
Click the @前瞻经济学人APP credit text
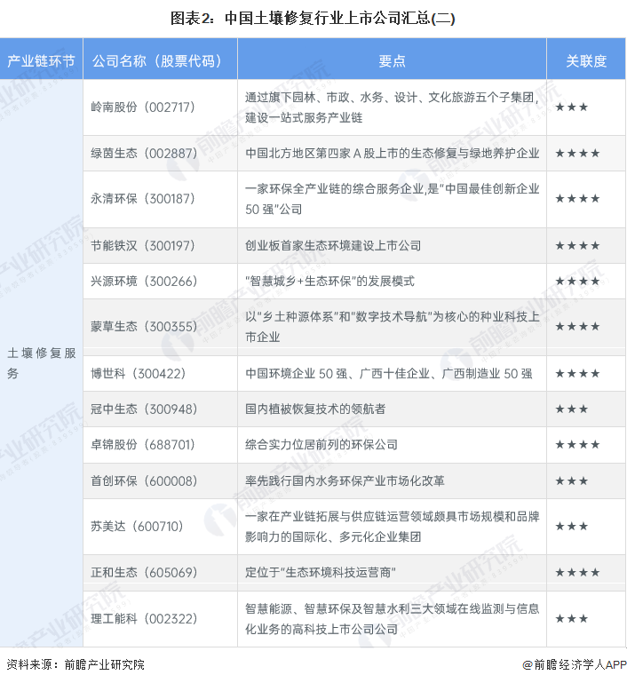(x=575, y=664)
